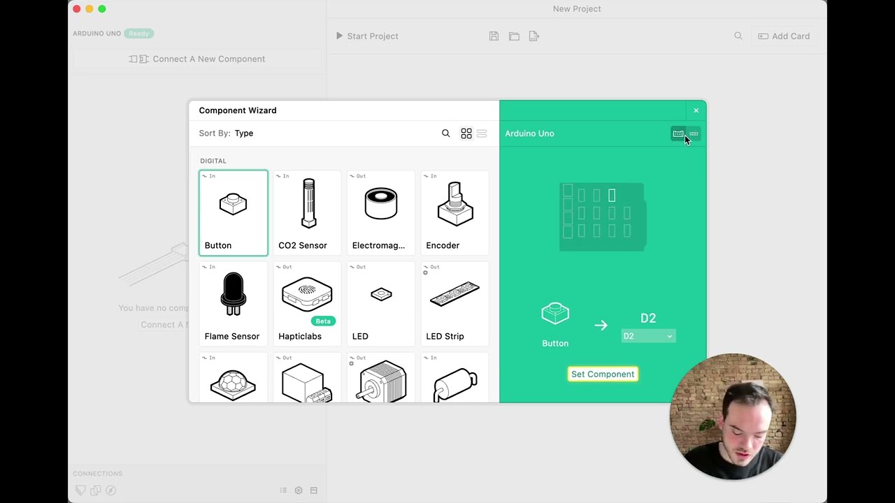This screenshot has height=503, width=895.
Task: Pick the Encoder component
Action: coord(454,213)
